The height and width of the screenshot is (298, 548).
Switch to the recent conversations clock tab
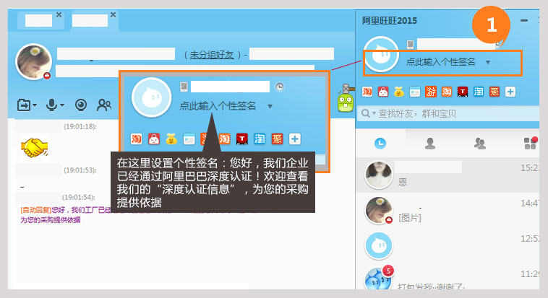(x=380, y=144)
